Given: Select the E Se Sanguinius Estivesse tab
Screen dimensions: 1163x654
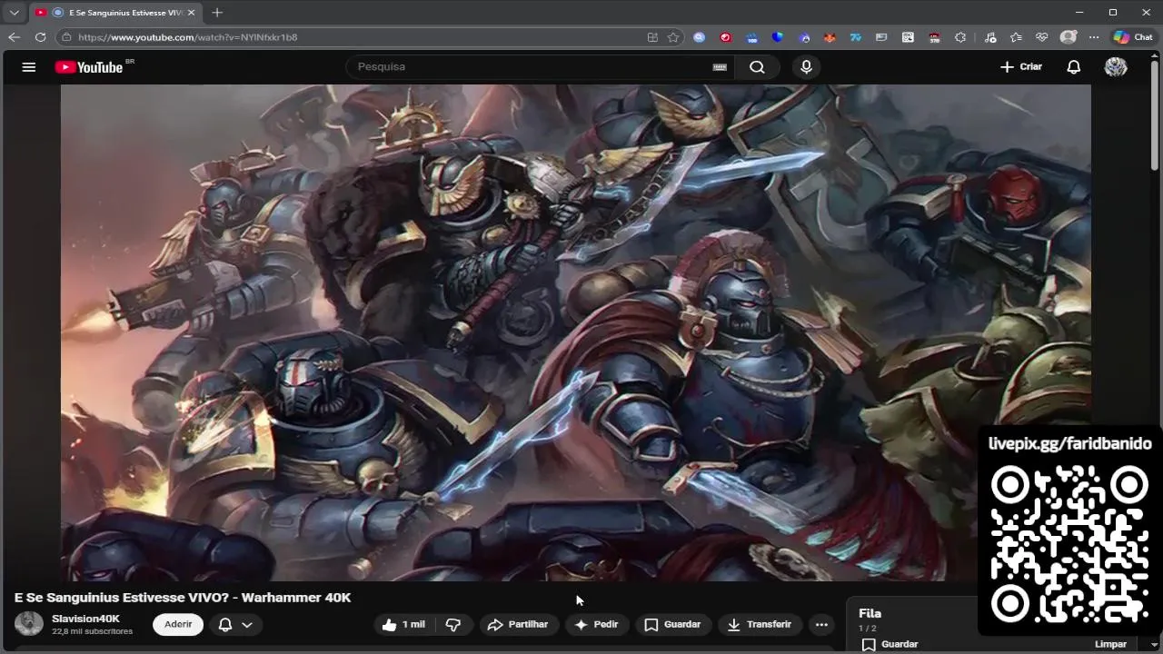Looking at the screenshot, I should point(114,13).
